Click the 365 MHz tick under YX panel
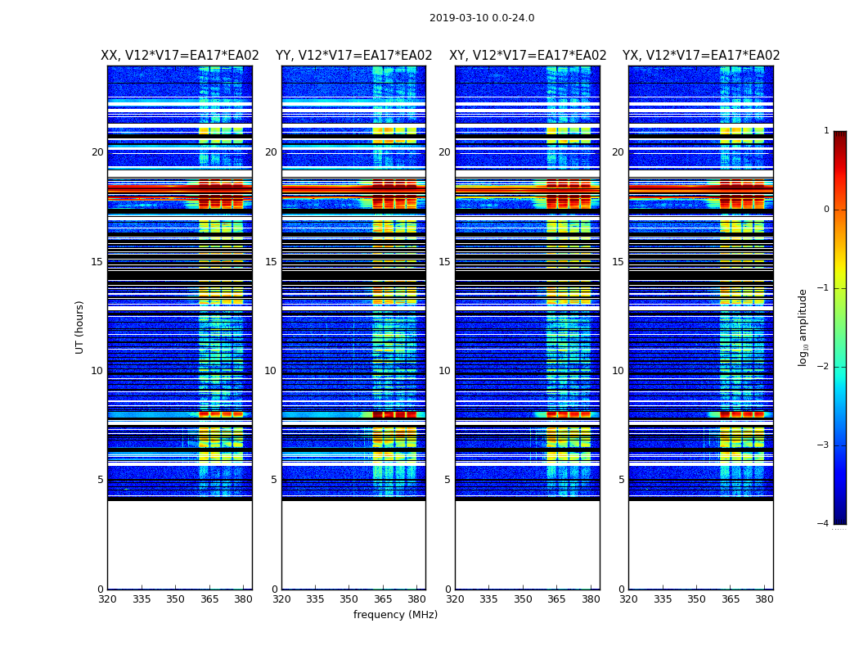 (x=730, y=599)
